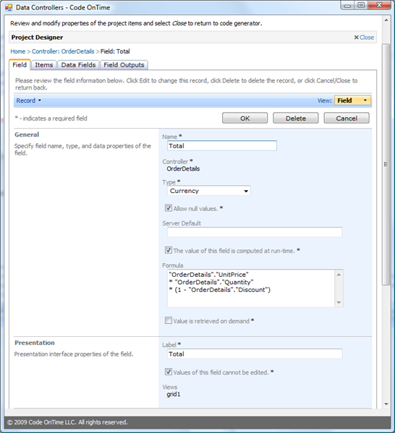Click Formula box scroll up arrow
This screenshot has height=433, width=395.
pyautogui.click(x=339, y=274)
